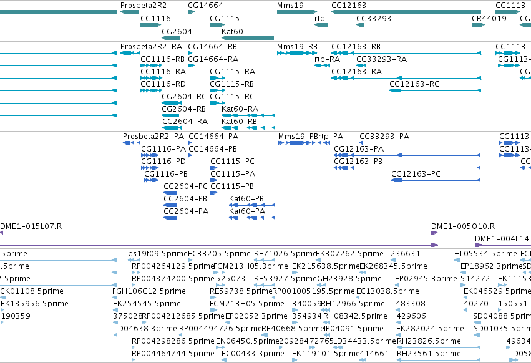The height and width of the screenshot is (363, 531).
Task: Select the Prosbeta2R2 gene feature
Action: coord(129,12)
